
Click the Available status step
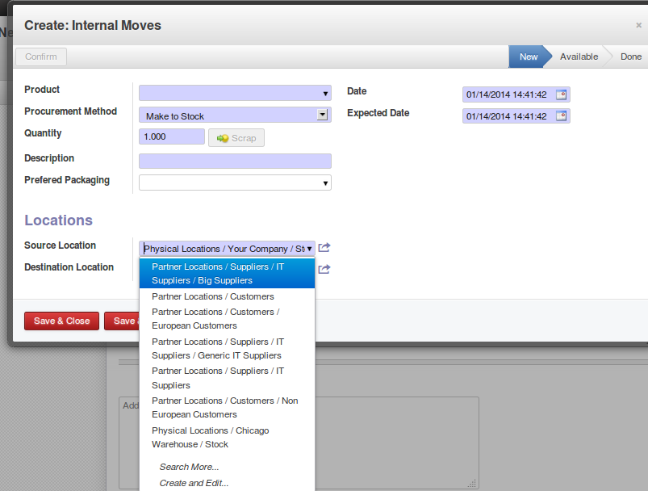tap(579, 57)
